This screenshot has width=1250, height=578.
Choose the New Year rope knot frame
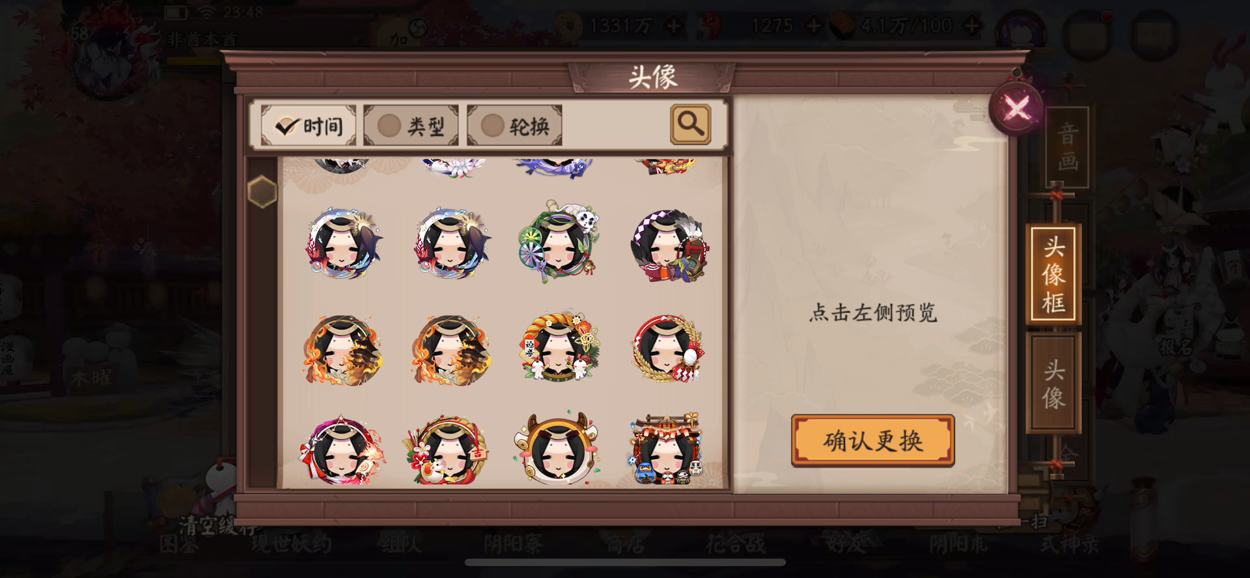pyautogui.click(x=559, y=347)
